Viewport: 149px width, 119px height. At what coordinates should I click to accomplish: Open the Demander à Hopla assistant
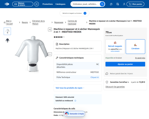[74, 114]
